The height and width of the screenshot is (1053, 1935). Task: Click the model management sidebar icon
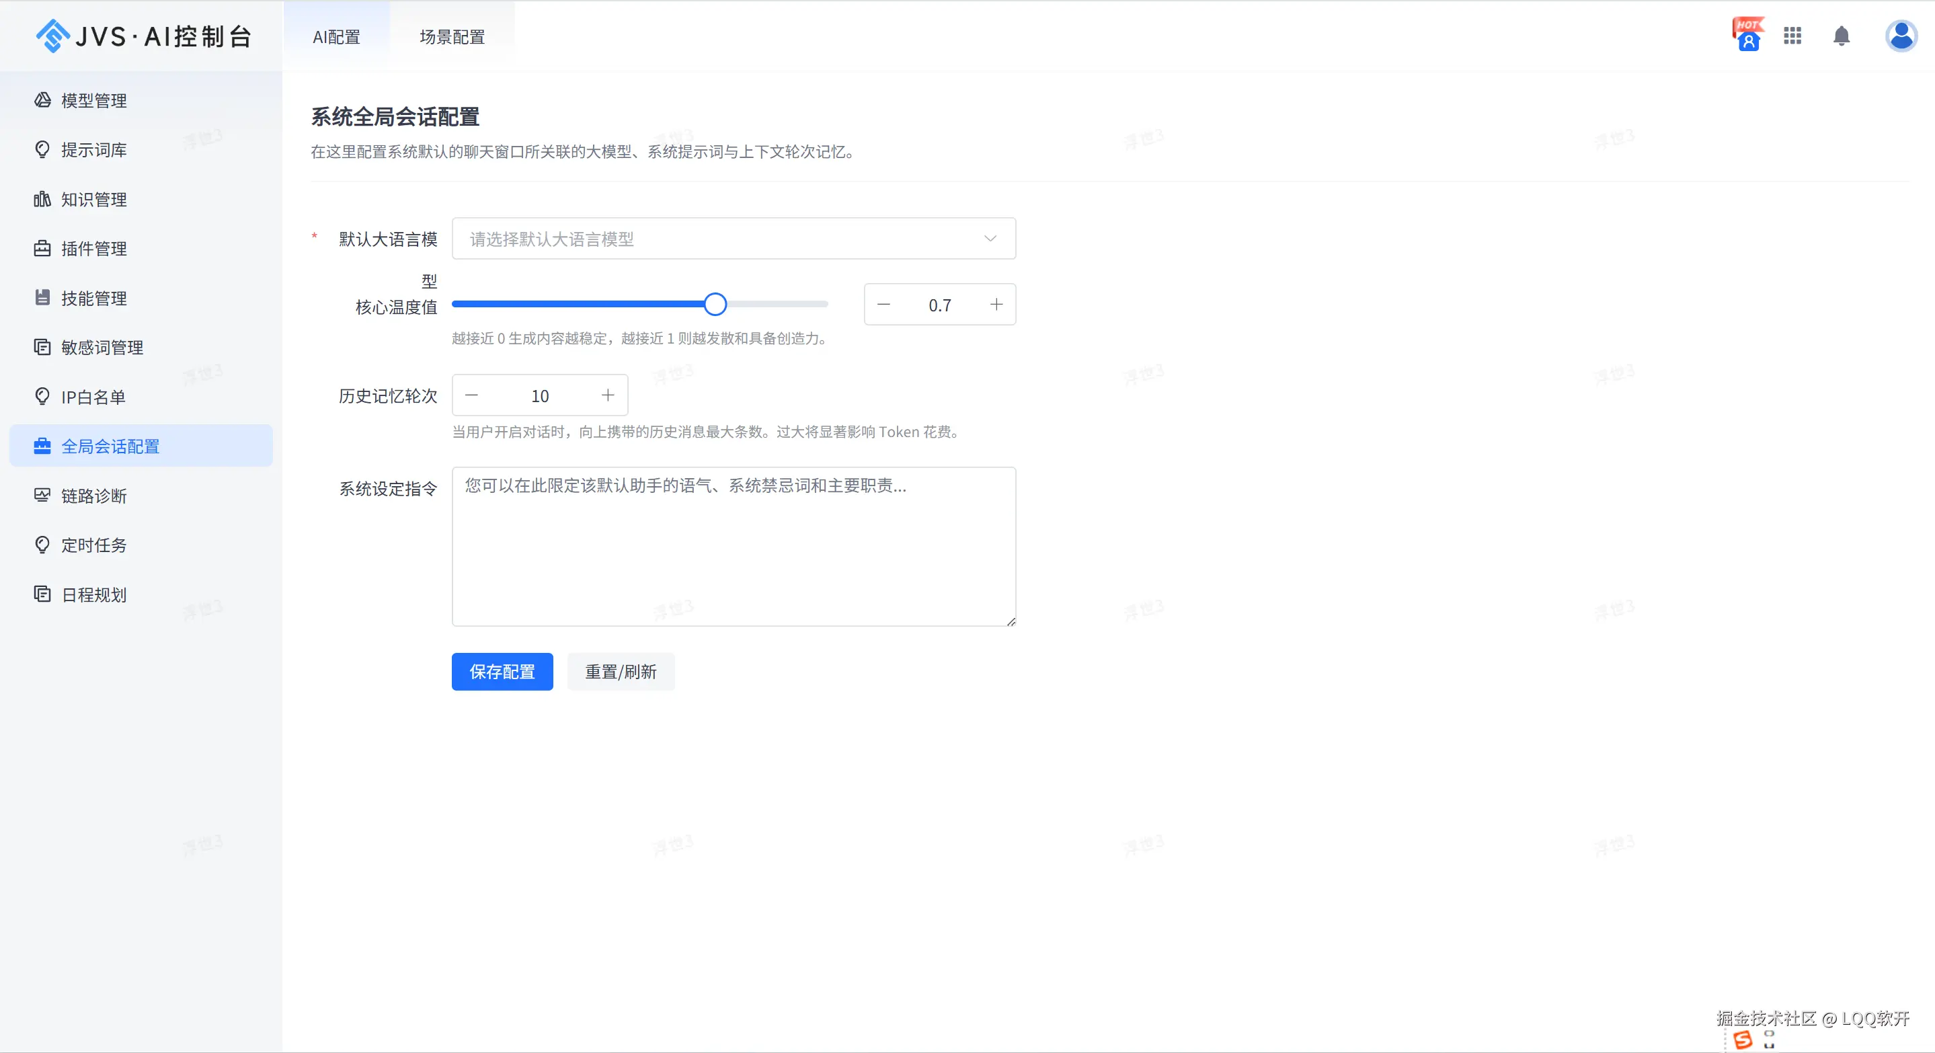42,100
